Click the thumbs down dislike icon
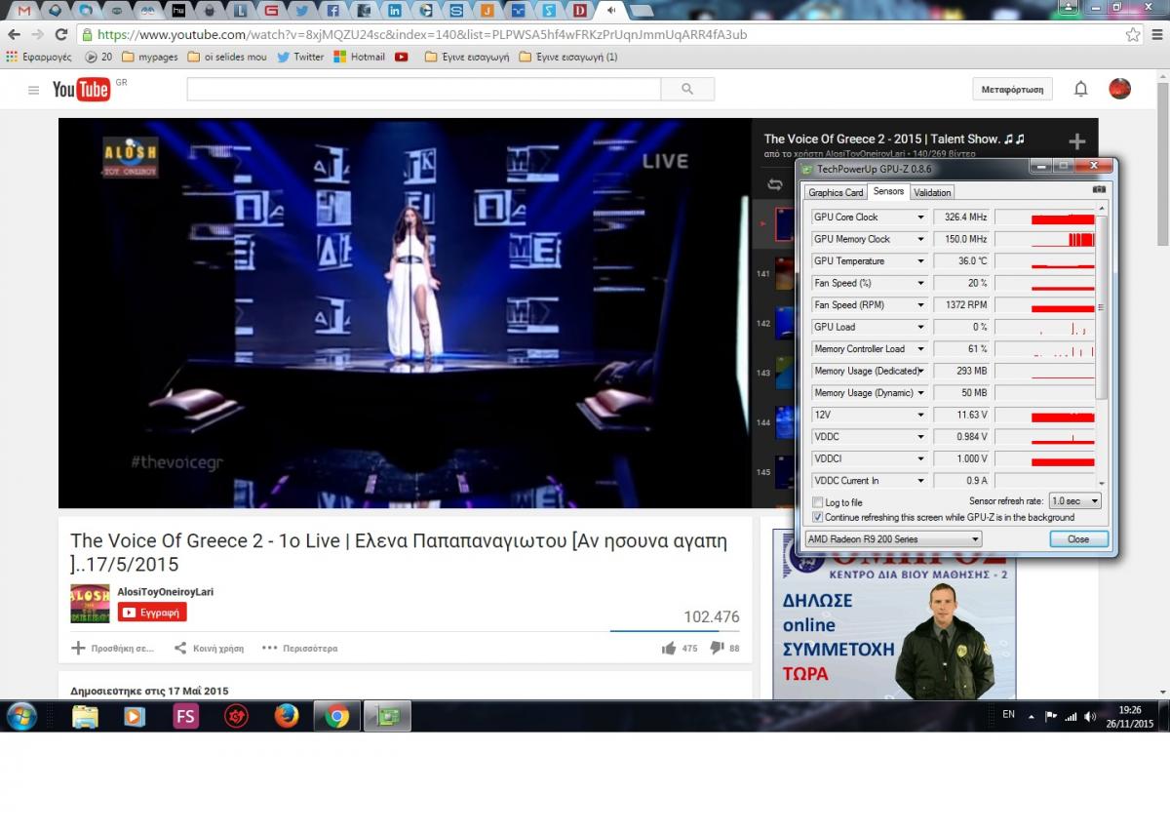This screenshot has height=833, width=1170. [717, 648]
